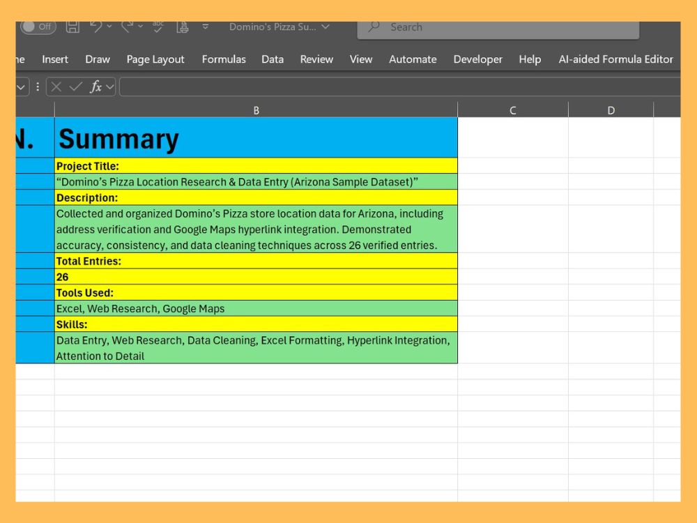Image resolution: width=697 pixels, height=523 pixels.
Task: Select the 'Description:' cell
Action: coord(256,197)
